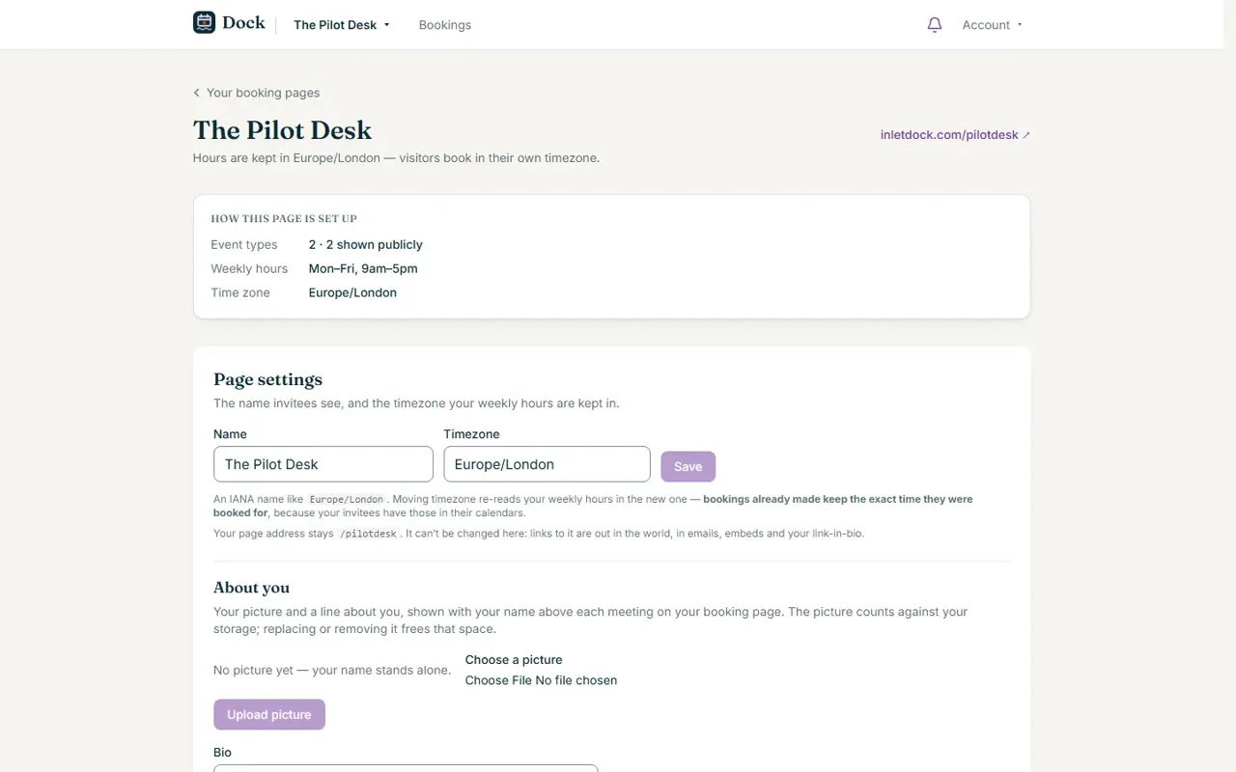
Task: Click the Page settings heading
Action: 268,379
